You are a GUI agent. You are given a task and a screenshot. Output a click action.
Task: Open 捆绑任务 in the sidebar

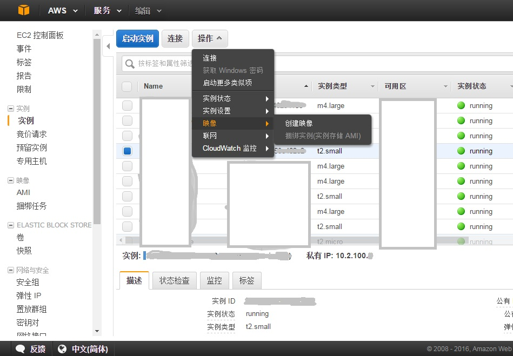(x=31, y=206)
